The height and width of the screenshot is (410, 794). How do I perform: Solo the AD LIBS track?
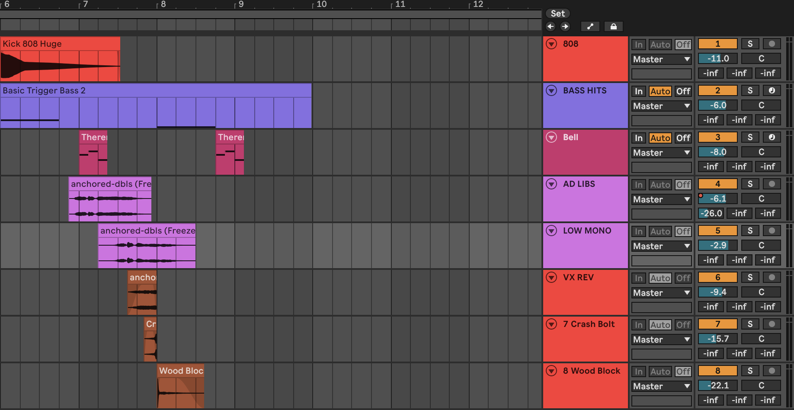(750, 184)
